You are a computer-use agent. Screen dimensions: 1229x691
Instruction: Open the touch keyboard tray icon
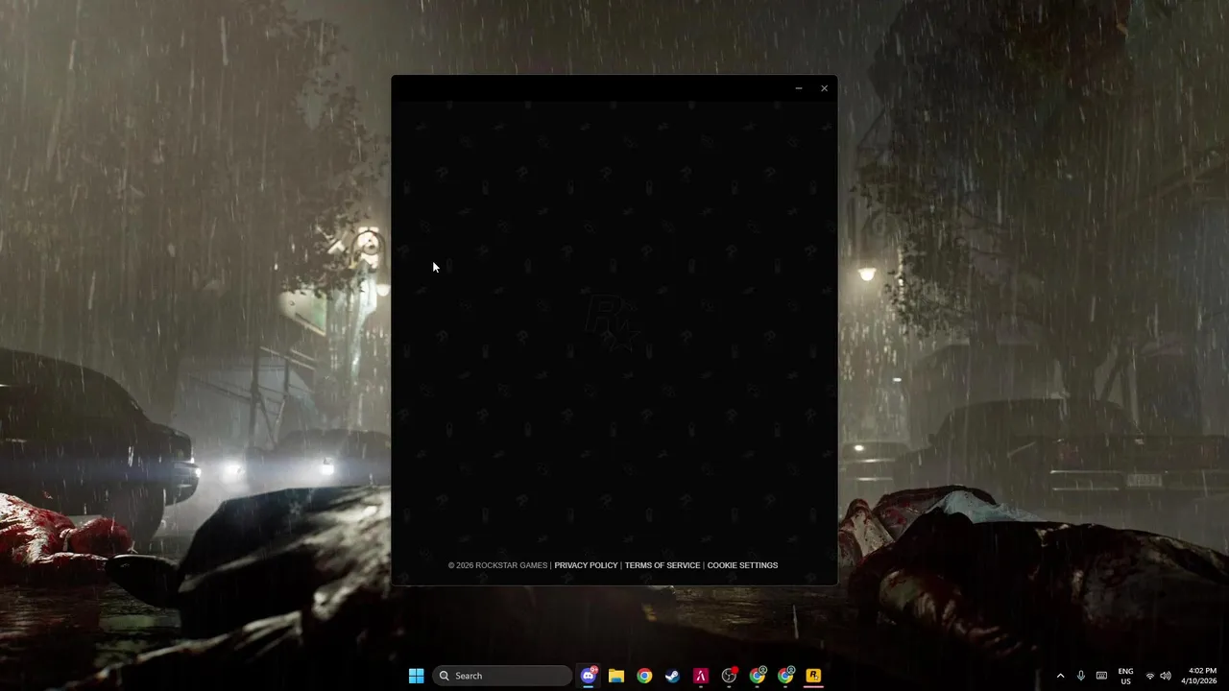point(1101,676)
